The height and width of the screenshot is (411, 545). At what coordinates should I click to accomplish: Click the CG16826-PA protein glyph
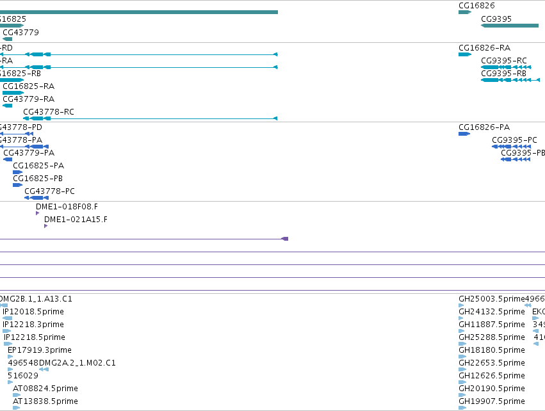tap(464, 134)
